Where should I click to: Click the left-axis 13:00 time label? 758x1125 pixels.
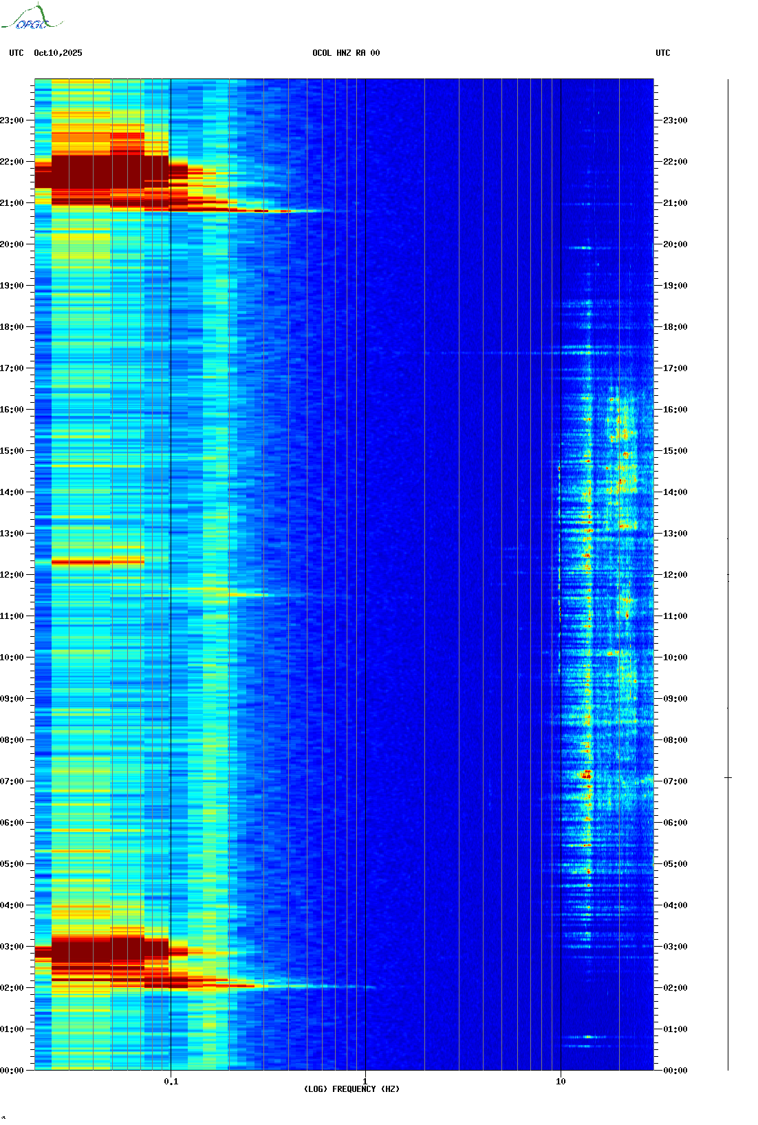(x=12, y=534)
